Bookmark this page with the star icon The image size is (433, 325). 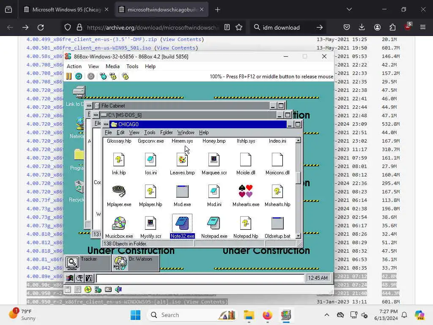click(239, 28)
